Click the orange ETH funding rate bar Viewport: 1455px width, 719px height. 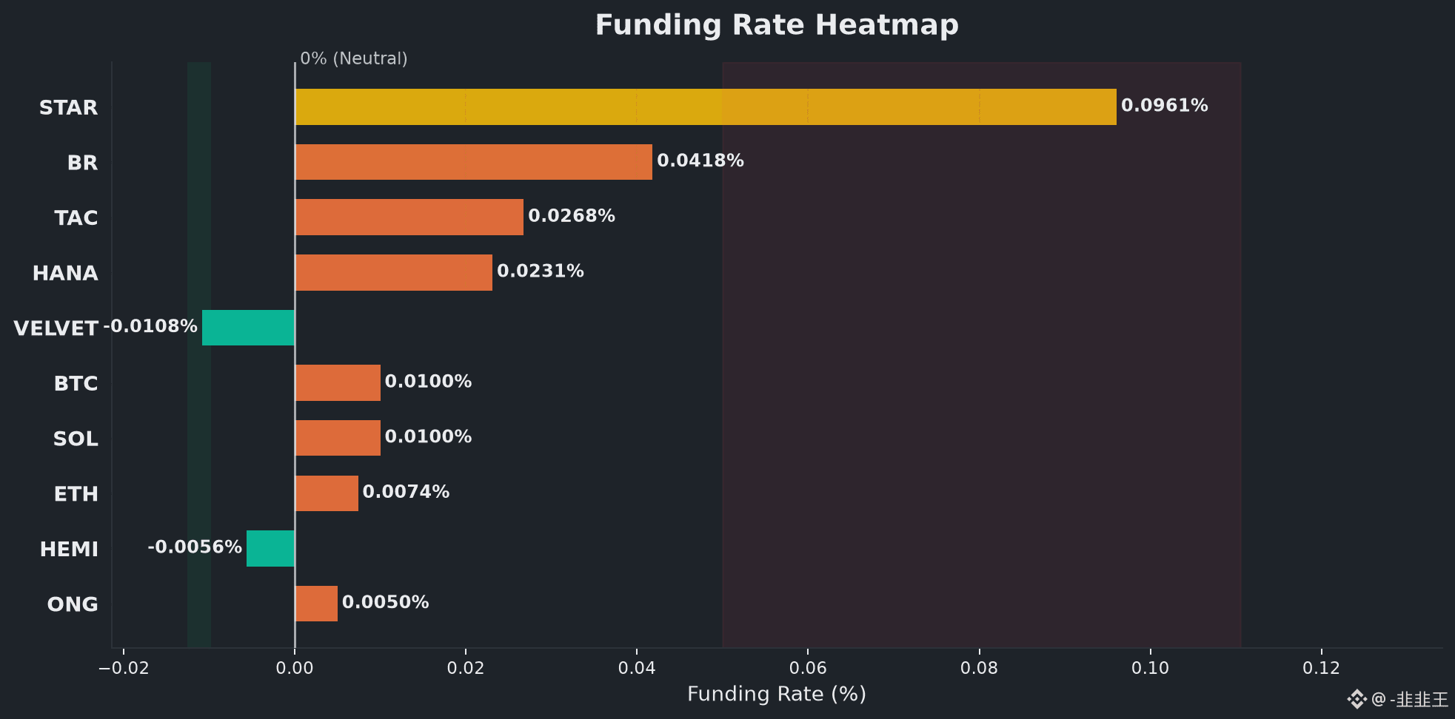pos(327,493)
